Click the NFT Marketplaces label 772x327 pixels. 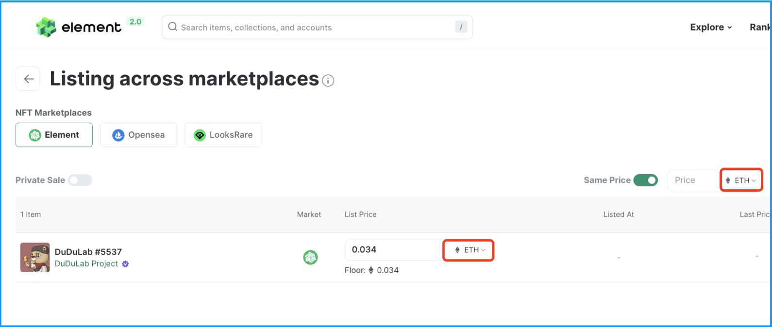point(53,113)
